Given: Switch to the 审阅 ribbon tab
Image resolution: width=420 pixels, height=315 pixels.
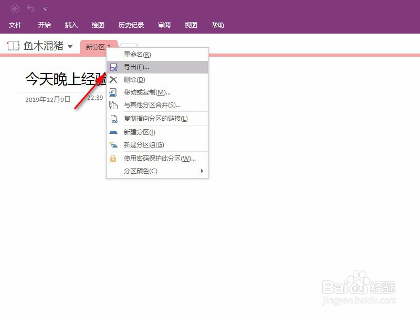Looking at the screenshot, I should click(x=164, y=25).
